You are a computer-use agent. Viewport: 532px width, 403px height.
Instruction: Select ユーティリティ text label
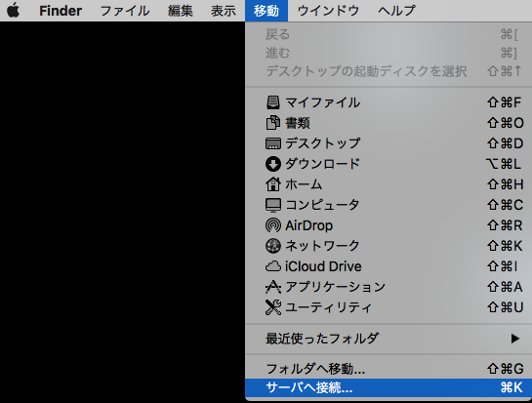(x=329, y=307)
